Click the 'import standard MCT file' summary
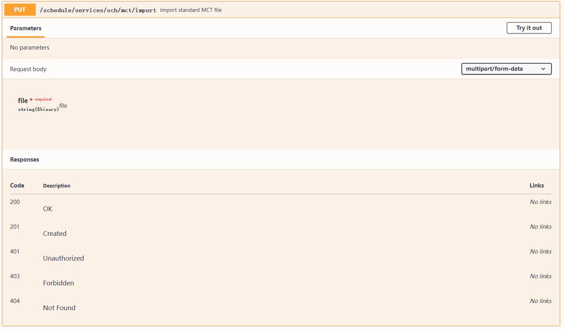Screen dimensions: 564x329 click(x=191, y=10)
